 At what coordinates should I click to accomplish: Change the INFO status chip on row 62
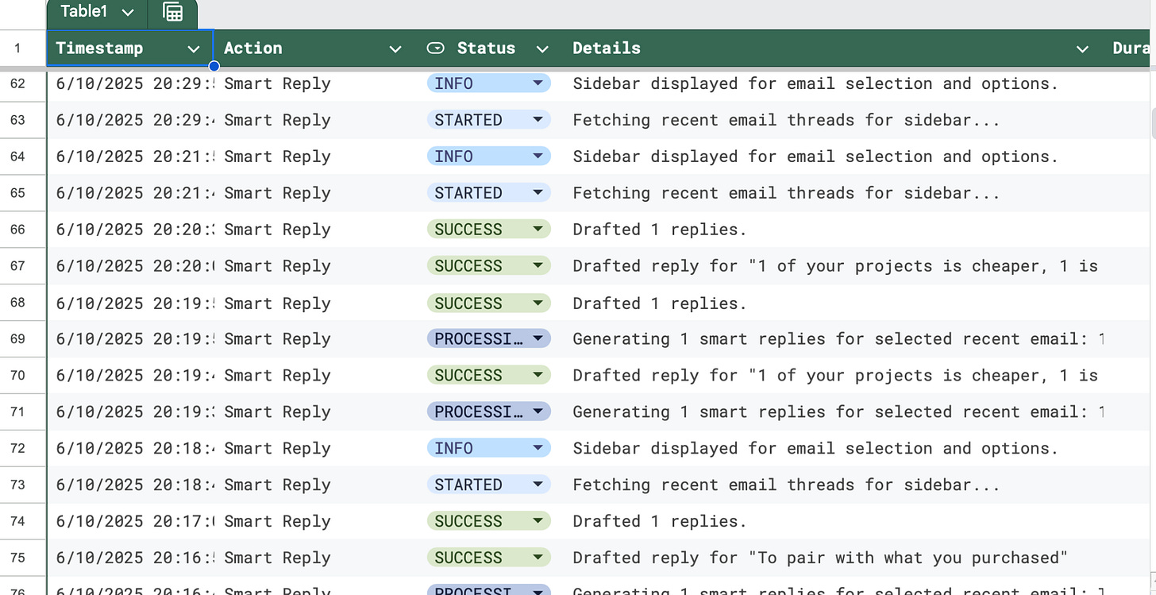point(538,83)
